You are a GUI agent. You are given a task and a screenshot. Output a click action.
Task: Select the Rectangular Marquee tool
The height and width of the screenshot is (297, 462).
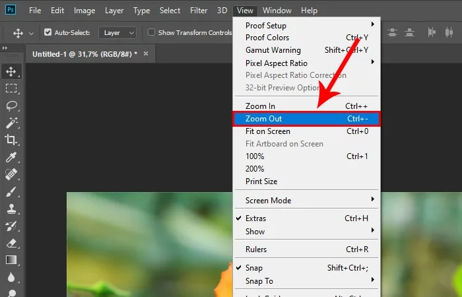[x=11, y=88]
